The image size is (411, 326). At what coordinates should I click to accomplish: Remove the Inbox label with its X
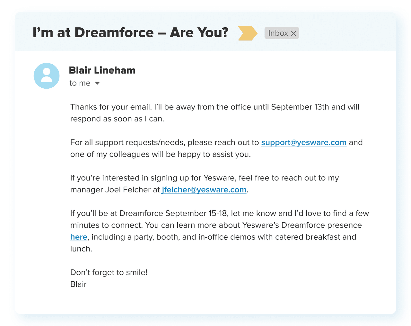(293, 33)
